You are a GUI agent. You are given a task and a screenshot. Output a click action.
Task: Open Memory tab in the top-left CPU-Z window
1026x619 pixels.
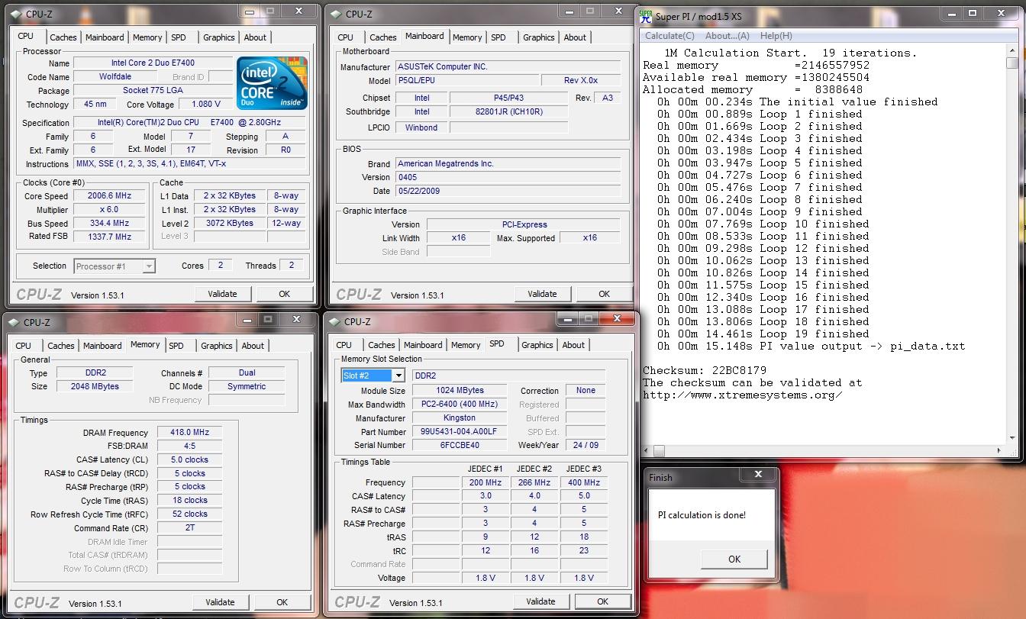tap(147, 37)
